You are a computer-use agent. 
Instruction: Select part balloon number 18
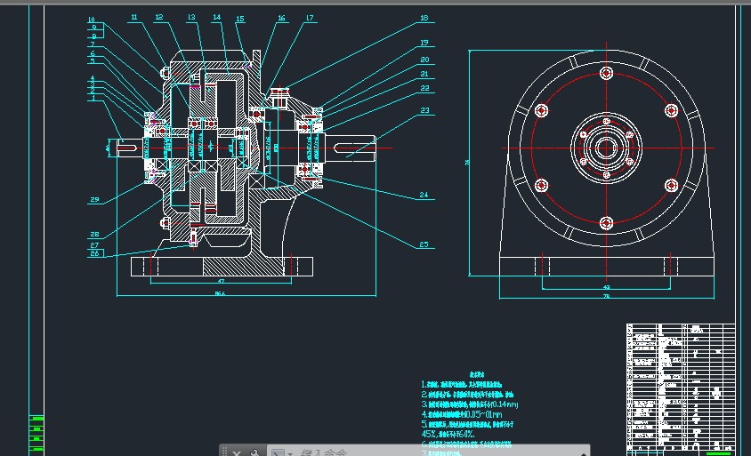tap(424, 18)
